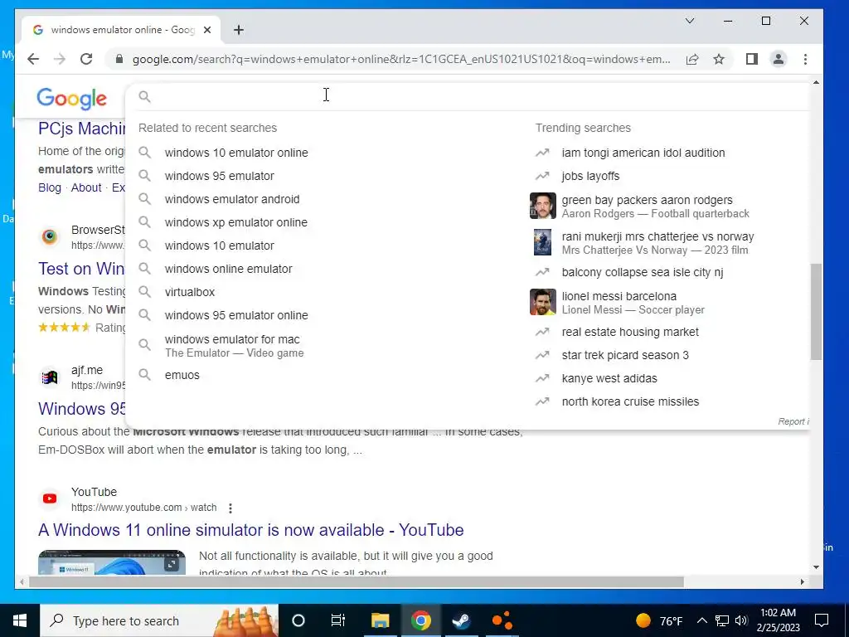Click YouTube favicon in result
This screenshot has width=849, height=637.
50,498
